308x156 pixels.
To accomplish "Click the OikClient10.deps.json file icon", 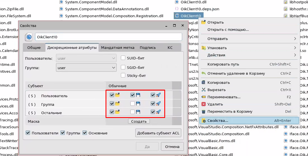I will pyautogui.click(x=177, y=9).
